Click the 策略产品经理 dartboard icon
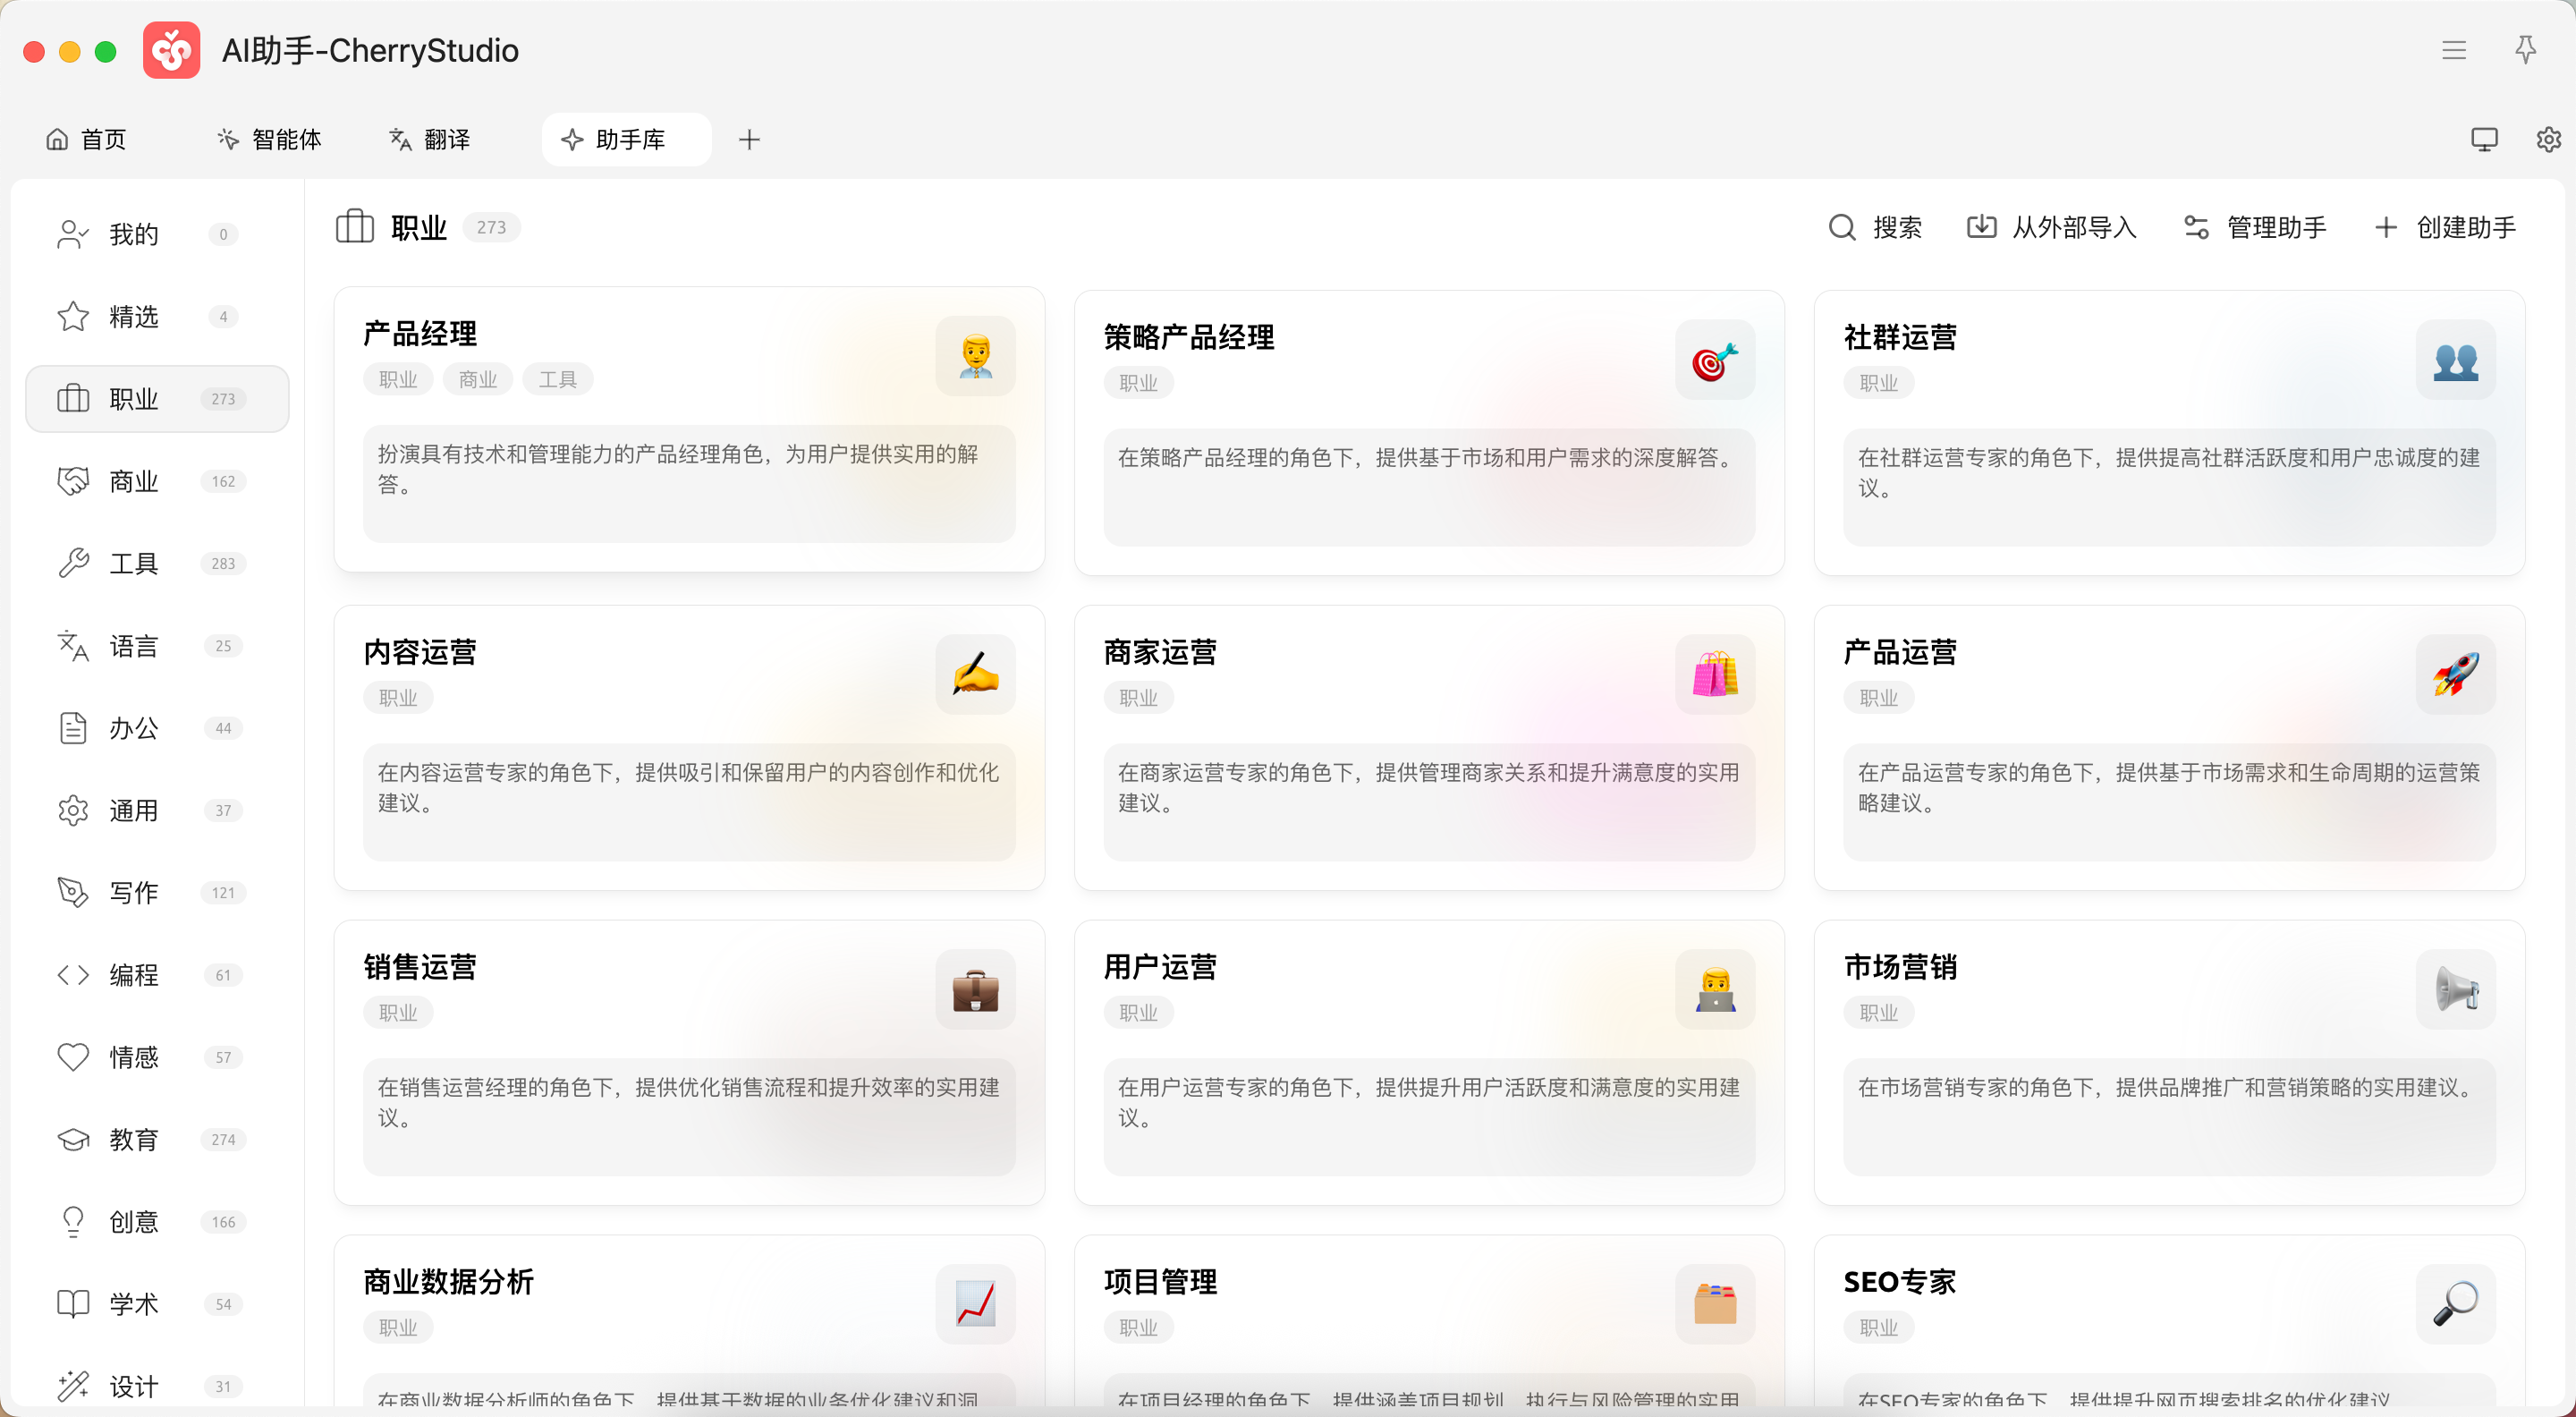 pyautogui.click(x=1715, y=360)
